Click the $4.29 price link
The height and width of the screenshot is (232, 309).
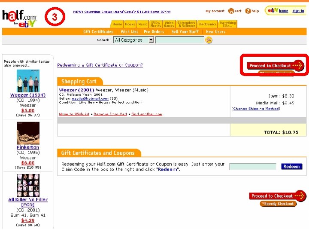coord(28,220)
